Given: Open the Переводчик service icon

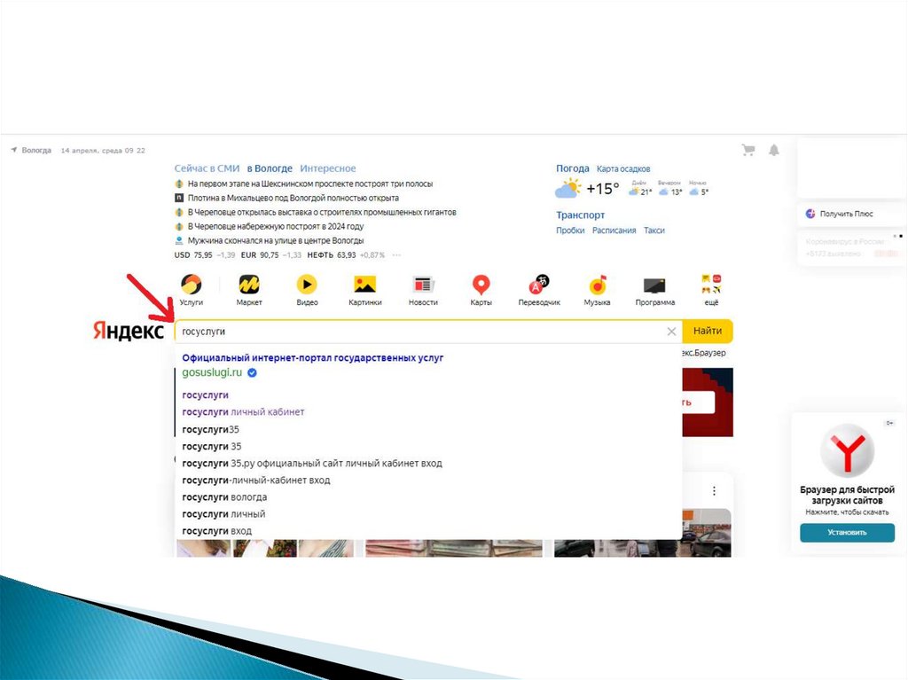Looking at the screenshot, I should pyautogui.click(x=539, y=284).
